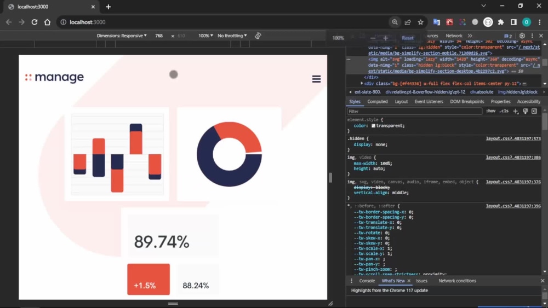Go forward to the next page
This screenshot has height=308, width=548.
pyautogui.click(x=22, y=22)
